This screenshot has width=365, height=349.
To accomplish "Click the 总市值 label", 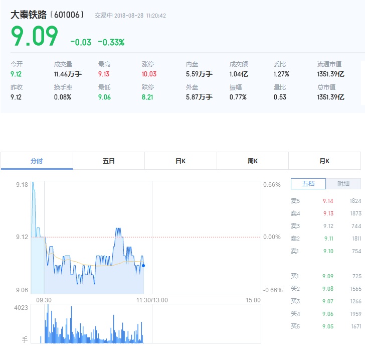I will click(x=326, y=87).
